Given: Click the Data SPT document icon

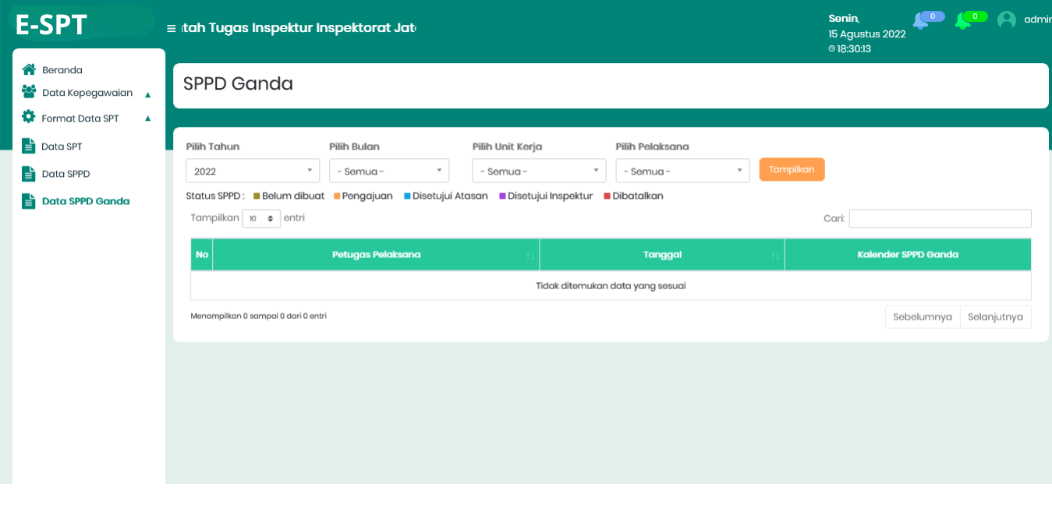Looking at the screenshot, I should (29, 146).
